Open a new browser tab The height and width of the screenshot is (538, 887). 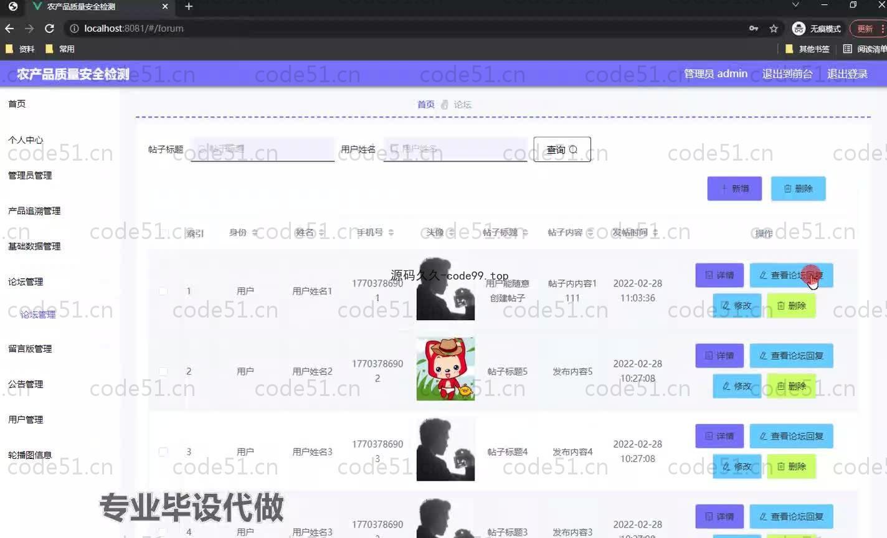click(x=189, y=6)
